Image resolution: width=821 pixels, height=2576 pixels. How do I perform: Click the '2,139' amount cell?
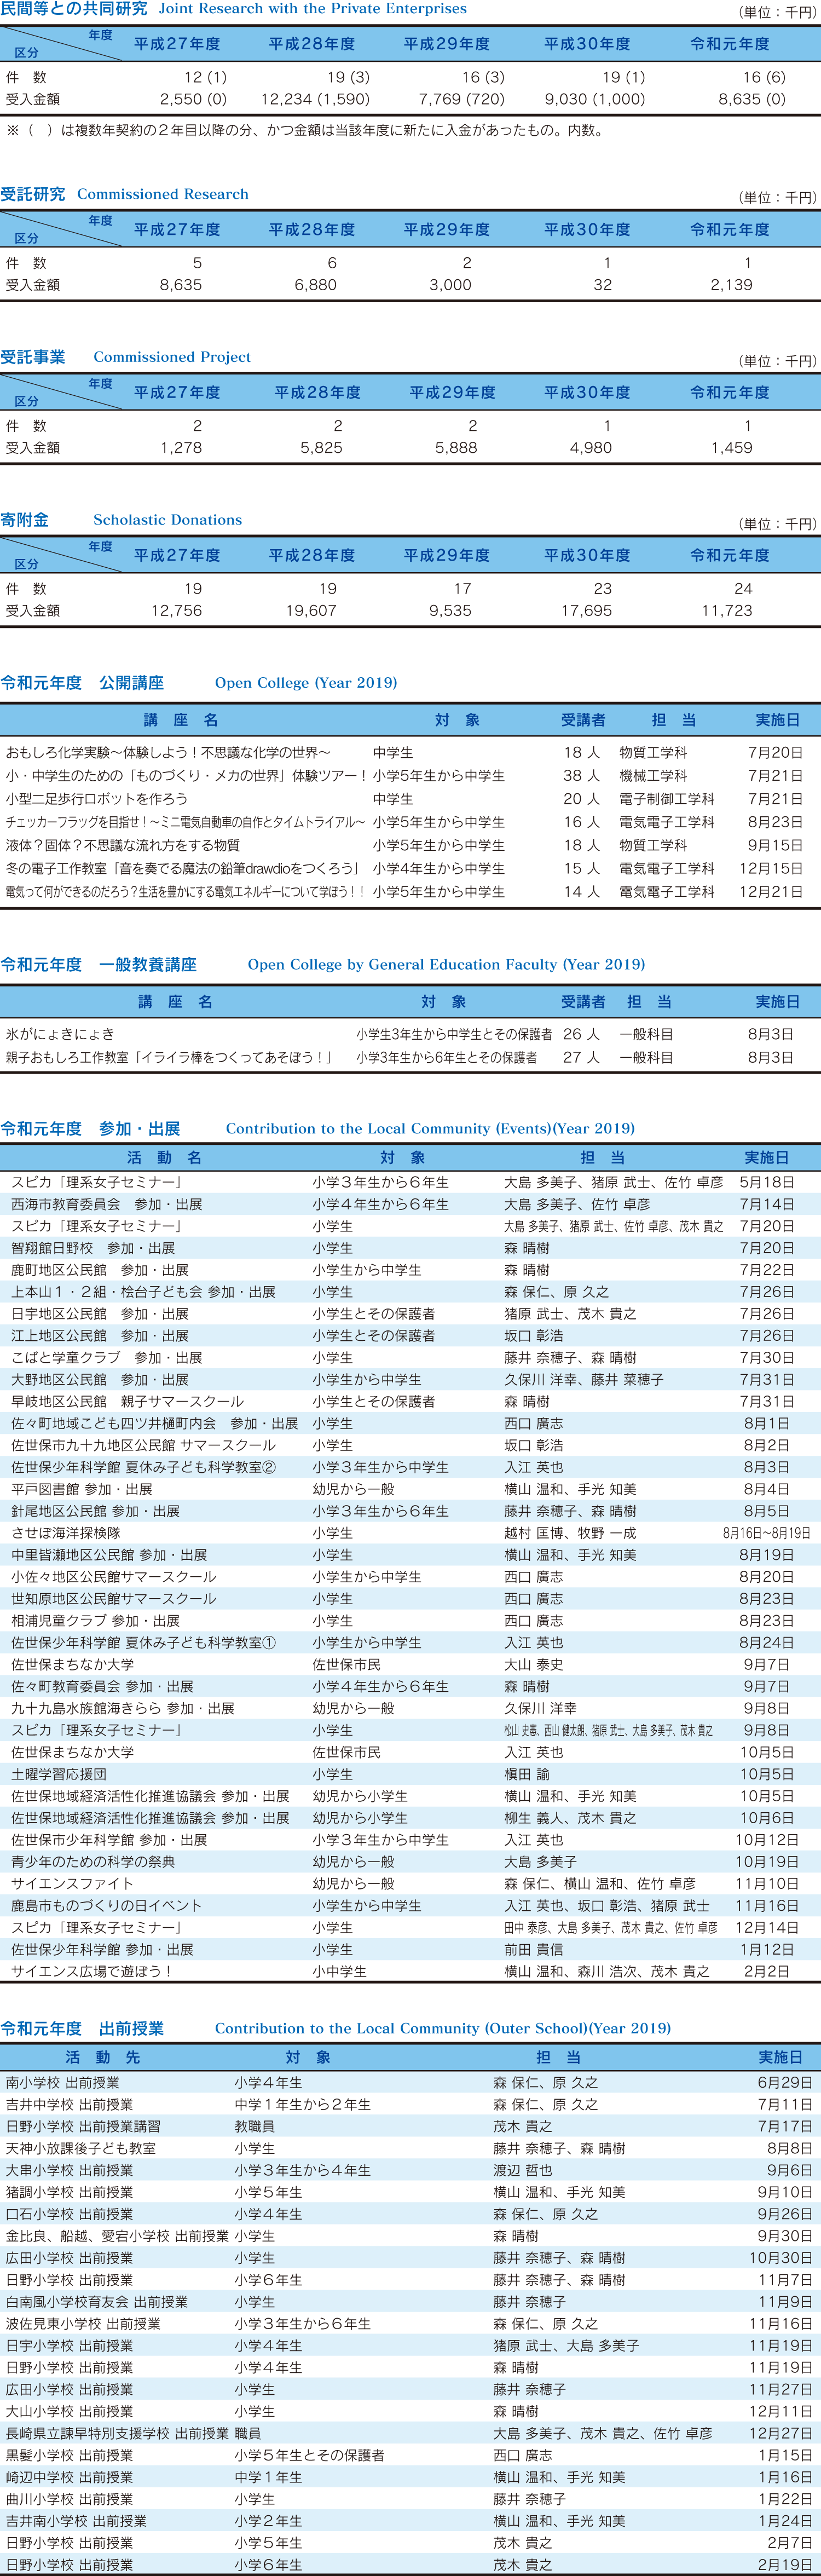(731, 285)
